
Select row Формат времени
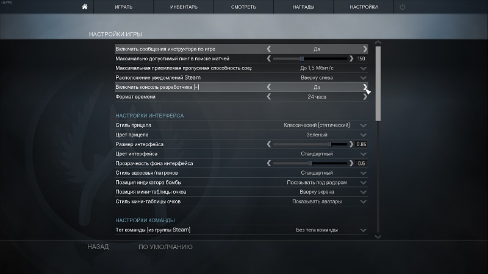click(x=241, y=97)
